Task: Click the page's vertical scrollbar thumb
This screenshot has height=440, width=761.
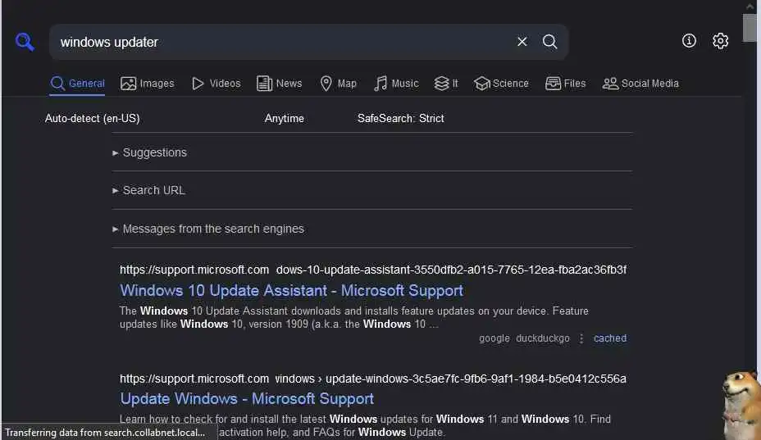Action: [749, 28]
